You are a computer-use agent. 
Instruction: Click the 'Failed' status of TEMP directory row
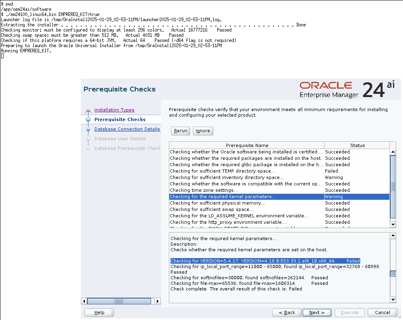click(331, 171)
